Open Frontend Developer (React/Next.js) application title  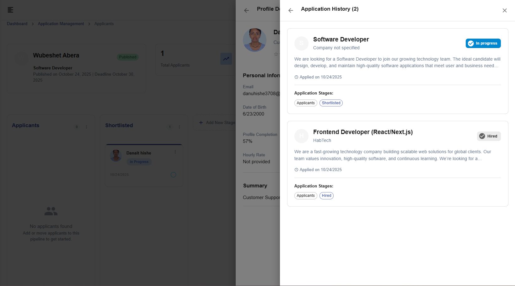363,132
